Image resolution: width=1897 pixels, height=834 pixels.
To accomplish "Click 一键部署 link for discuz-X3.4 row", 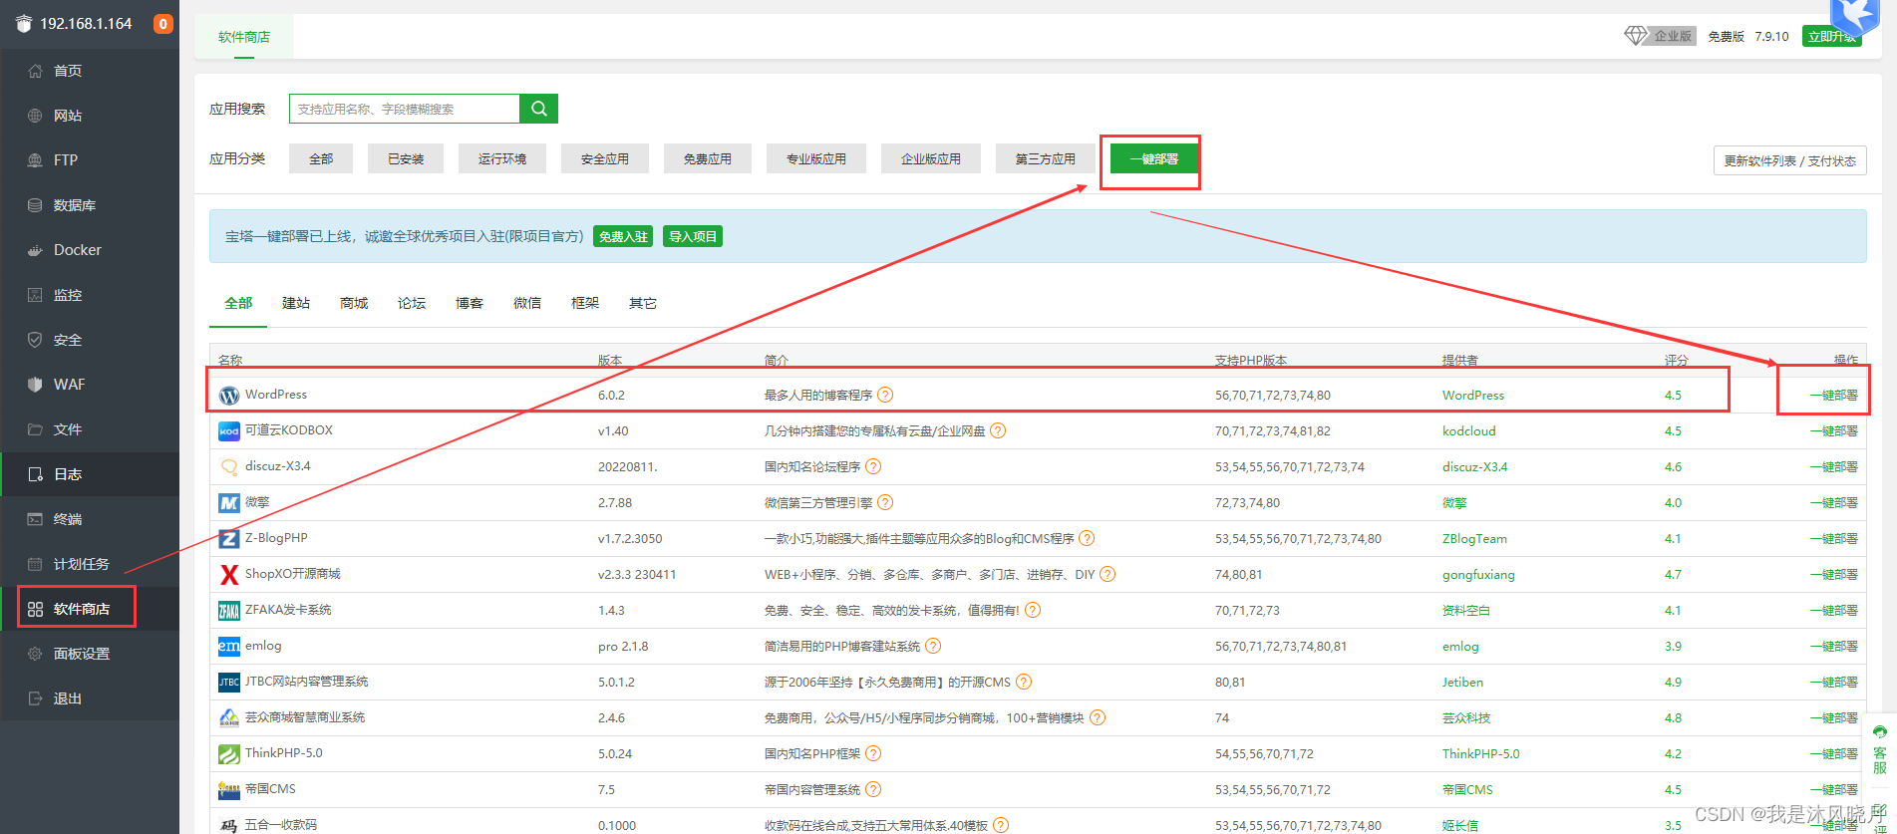I will (1834, 466).
